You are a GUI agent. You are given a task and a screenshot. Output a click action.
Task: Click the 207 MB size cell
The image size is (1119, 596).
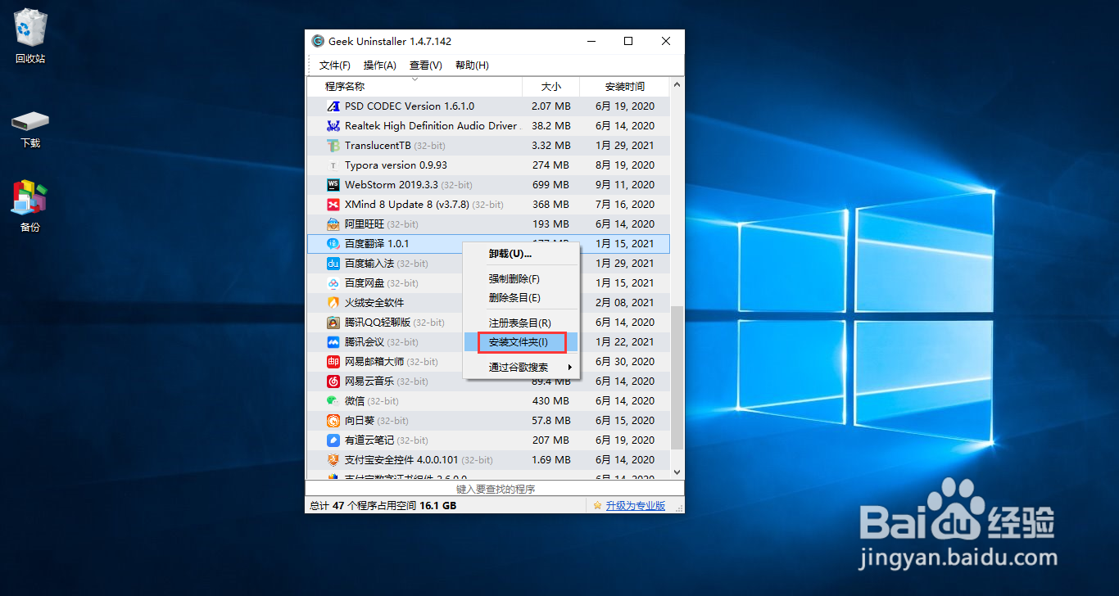tap(551, 440)
